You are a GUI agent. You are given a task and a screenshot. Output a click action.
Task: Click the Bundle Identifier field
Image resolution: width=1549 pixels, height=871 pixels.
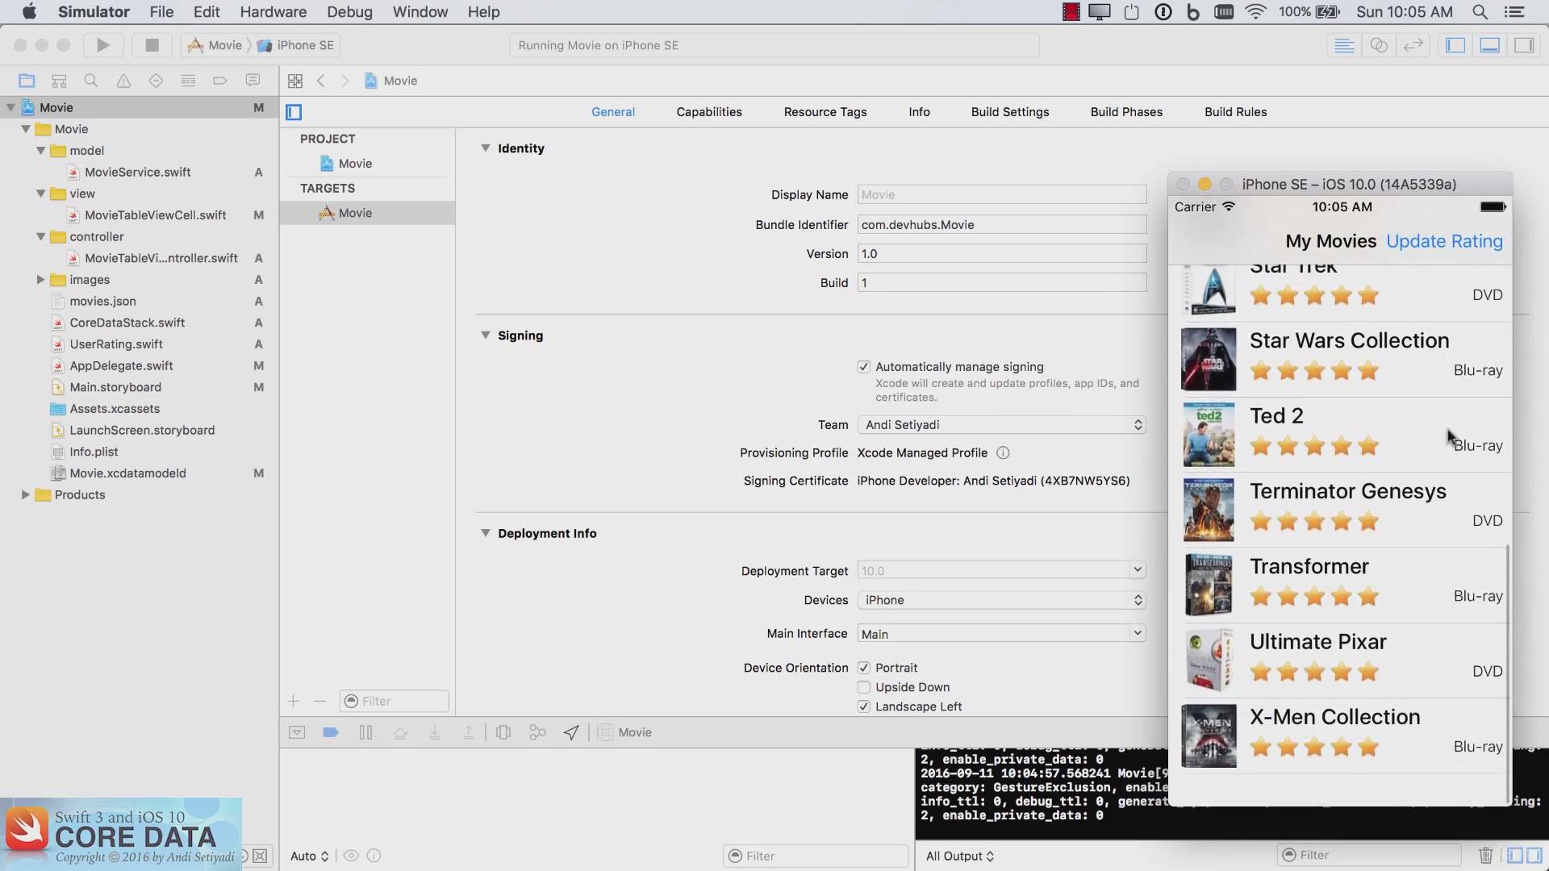tap(1001, 225)
